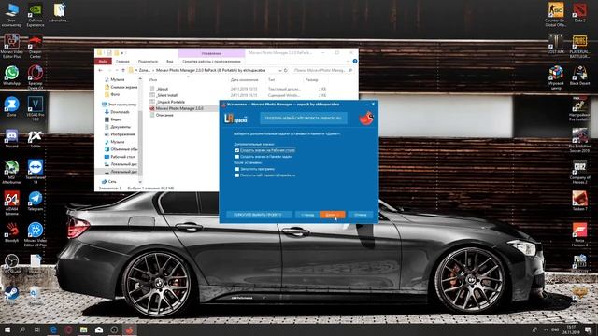Sort files by the Name column header
Image resolution: width=598 pixels, height=336 pixels.
153,80
